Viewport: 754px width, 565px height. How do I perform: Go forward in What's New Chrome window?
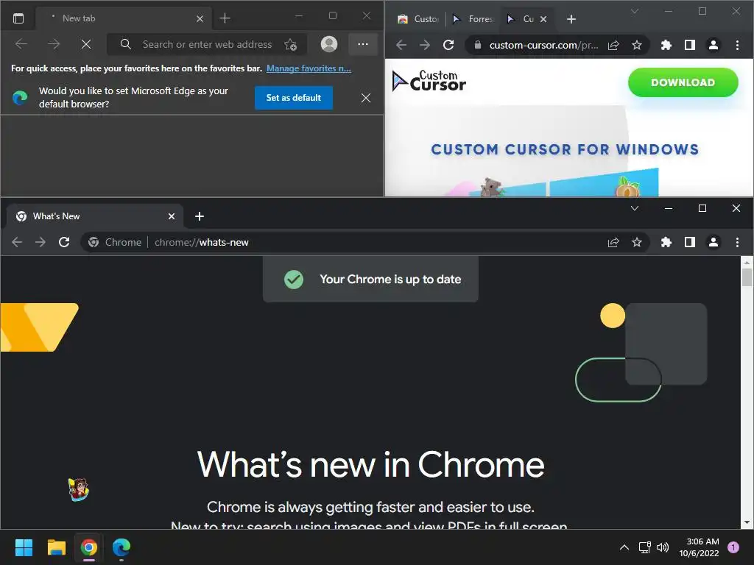tap(40, 242)
